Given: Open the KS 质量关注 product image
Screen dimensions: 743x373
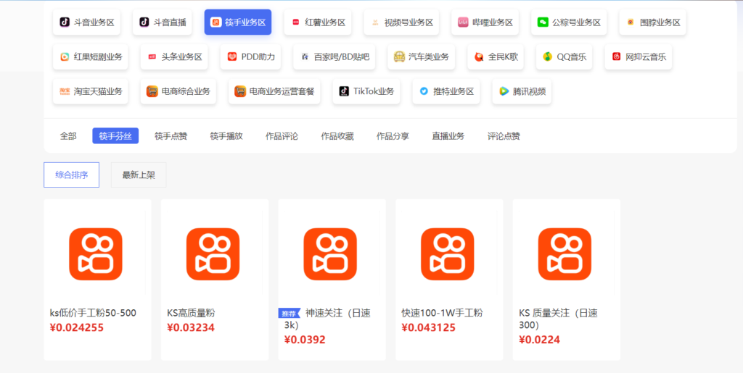Looking at the screenshot, I should [565, 254].
